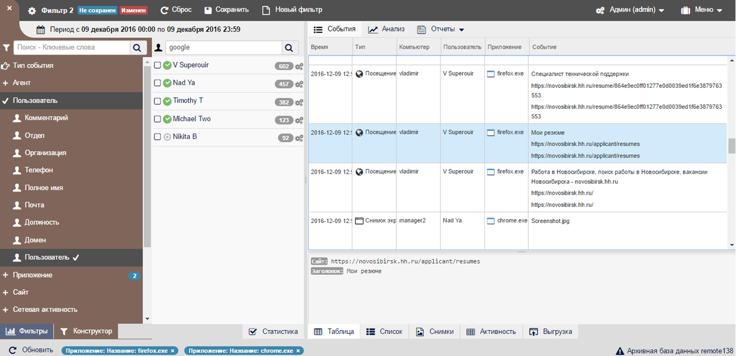This screenshot has height=356, width=736.
Task: Switch to Список view
Action: click(385, 332)
